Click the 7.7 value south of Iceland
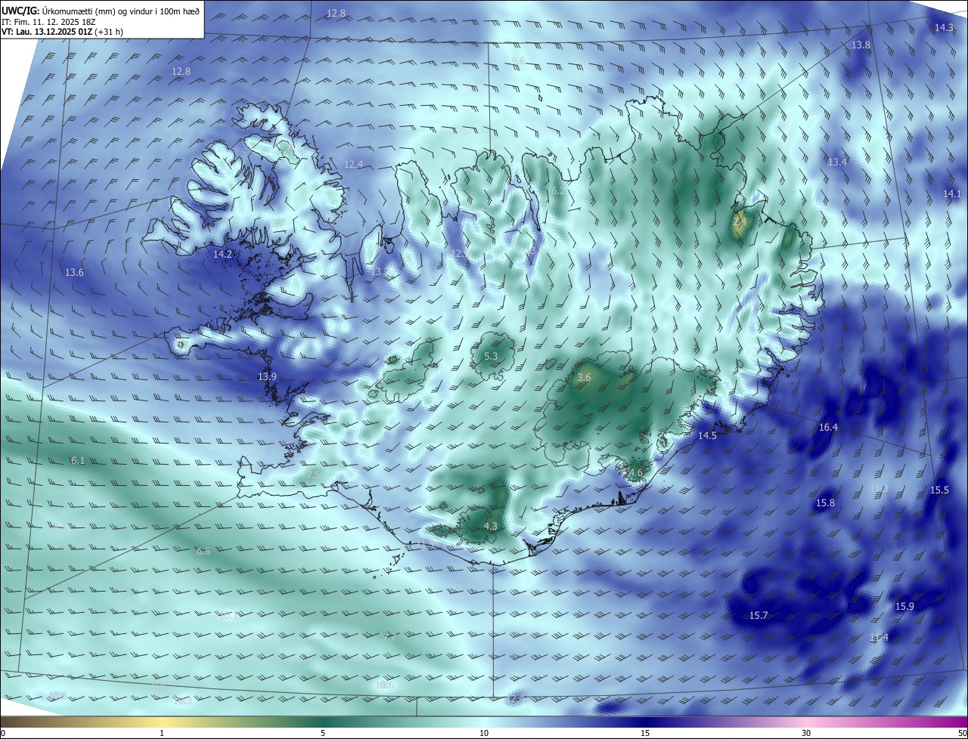Viewport: 968px width, 739px height. point(389,637)
